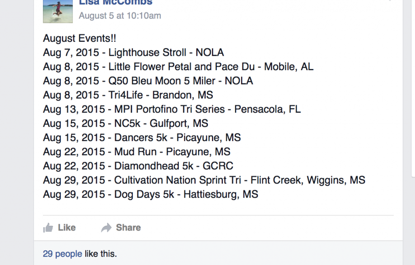Click the Like button text

click(67, 228)
